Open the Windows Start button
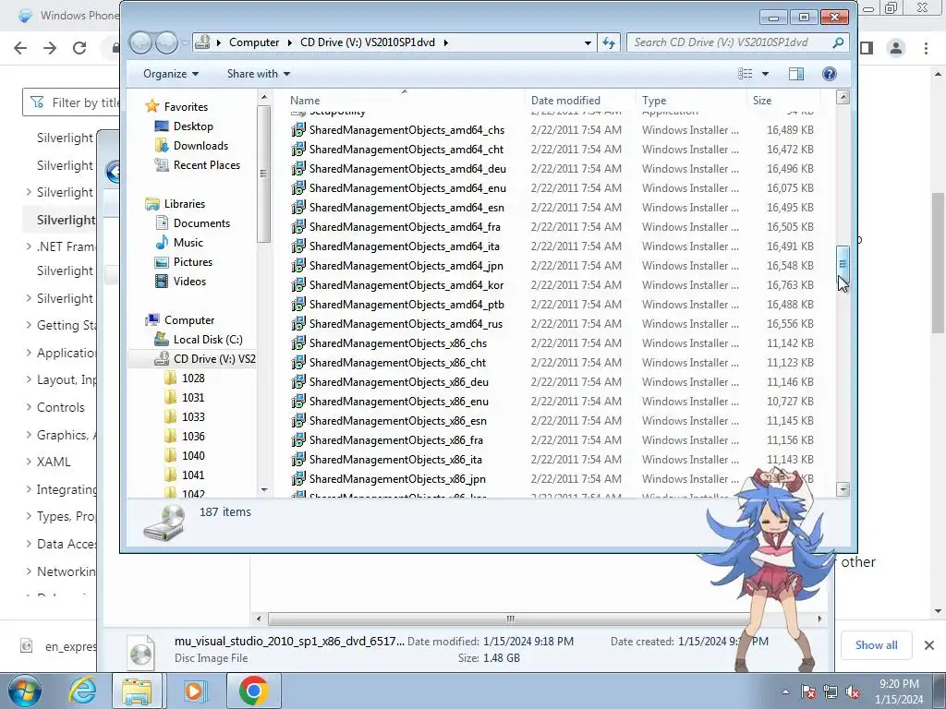Viewport: 946px width, 709px height. [25, 691]
